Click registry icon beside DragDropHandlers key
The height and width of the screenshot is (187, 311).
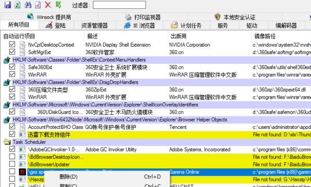pos(7,82)
